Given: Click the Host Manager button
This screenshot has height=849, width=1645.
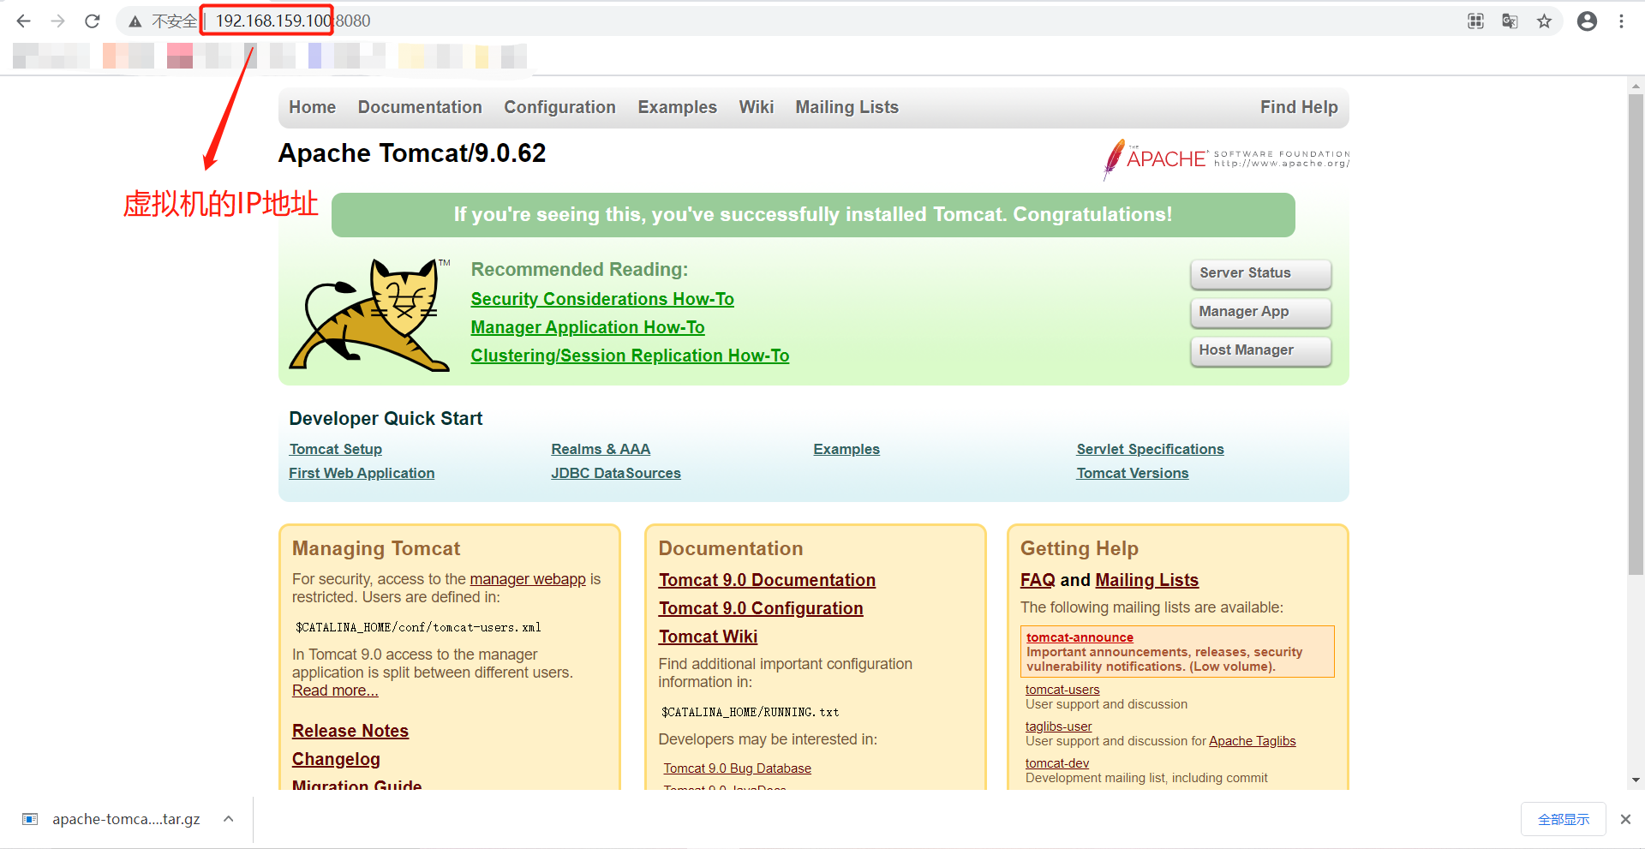Looking at the screenshot, I should 1260,350.
